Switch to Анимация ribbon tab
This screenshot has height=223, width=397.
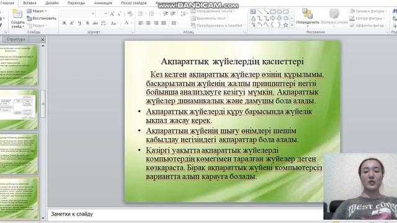103,3
